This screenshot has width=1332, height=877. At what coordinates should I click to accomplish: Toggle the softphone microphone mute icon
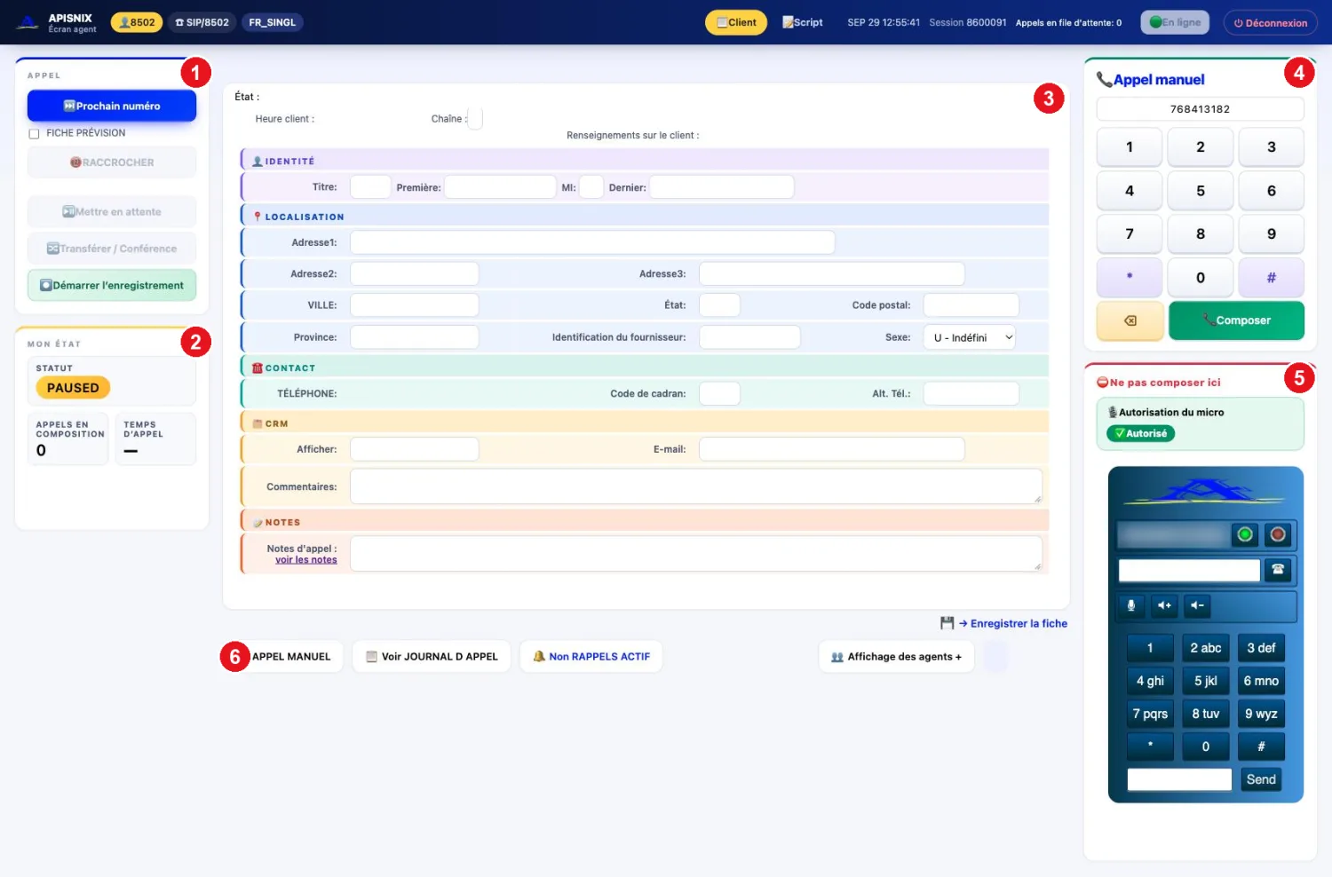click(x=1131, y=605)
